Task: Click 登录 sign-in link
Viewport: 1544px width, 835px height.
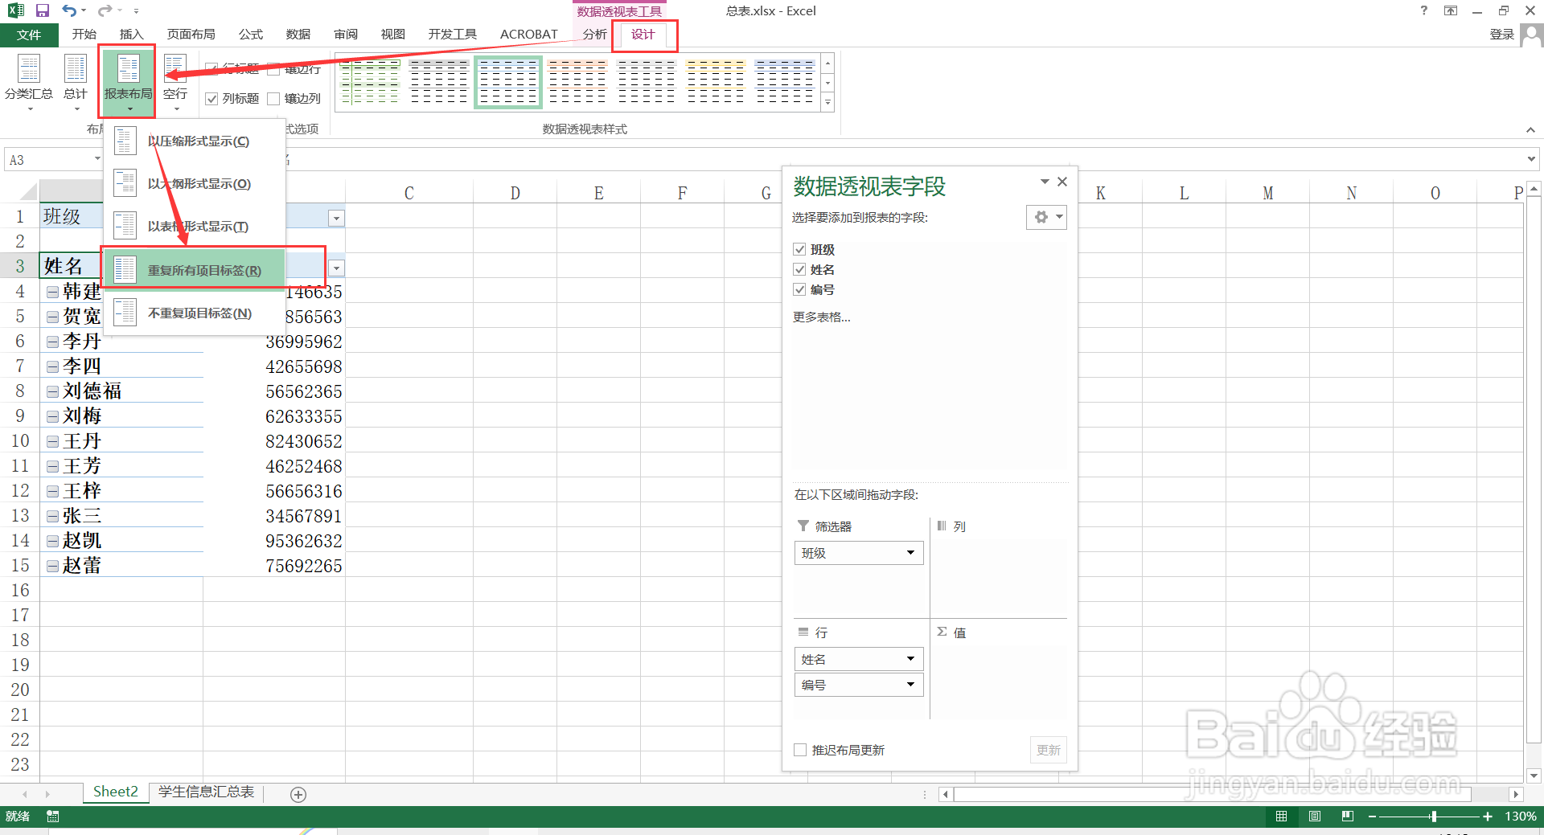Action: click(1502, 35)
